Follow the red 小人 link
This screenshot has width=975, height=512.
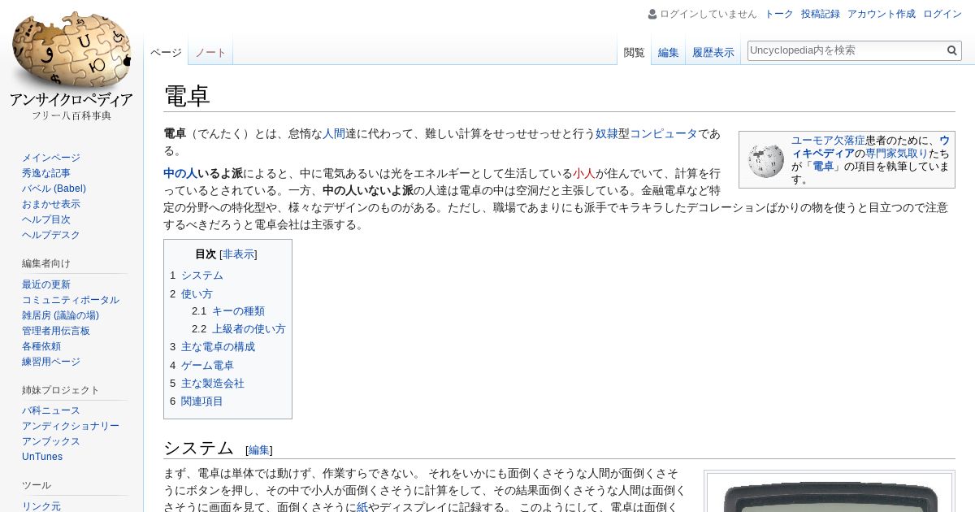coord(584,173)
